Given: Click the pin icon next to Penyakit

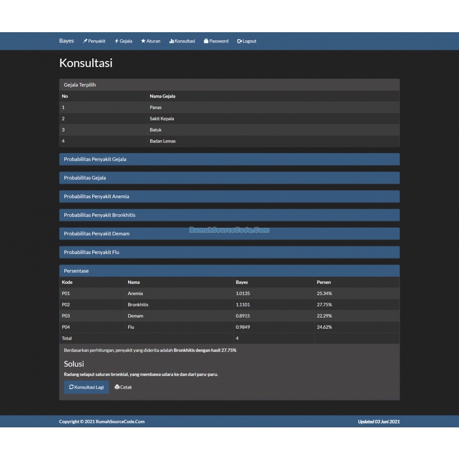Looking at the screenshot, I should pos(84,41).
